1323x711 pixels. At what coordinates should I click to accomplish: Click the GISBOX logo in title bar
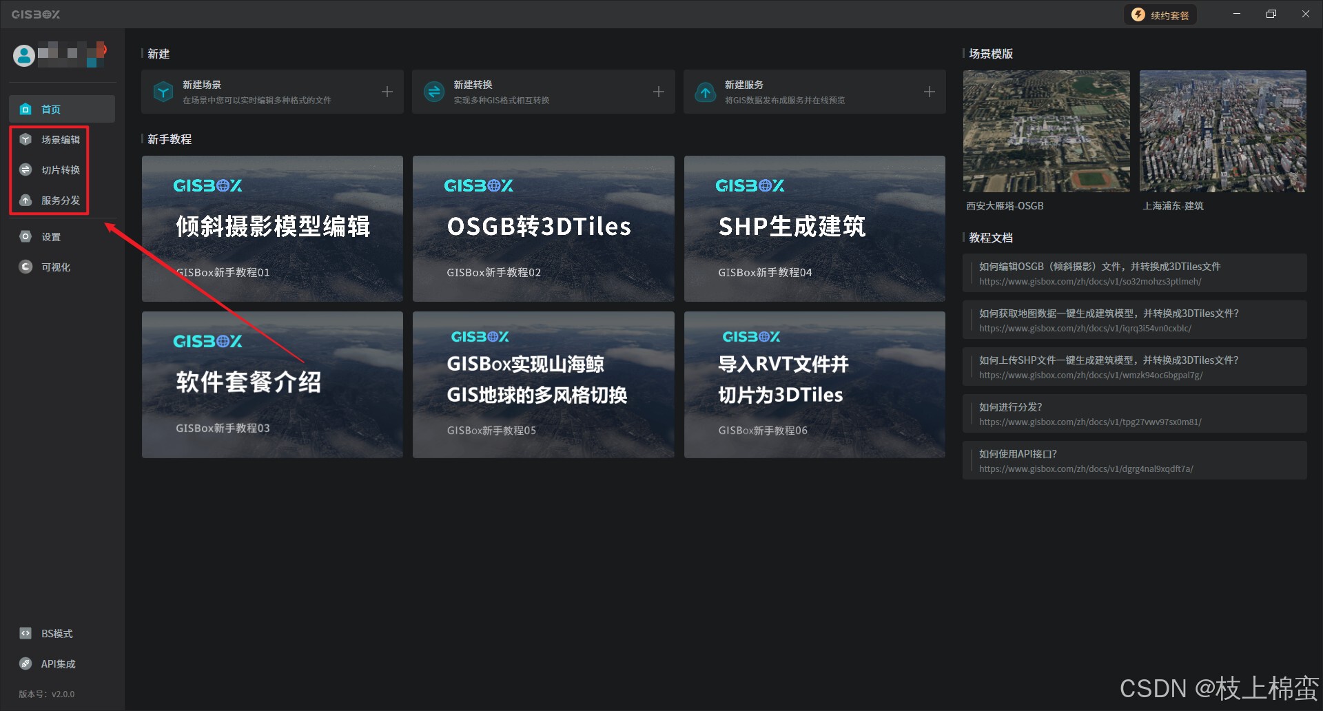coord(36,14)
